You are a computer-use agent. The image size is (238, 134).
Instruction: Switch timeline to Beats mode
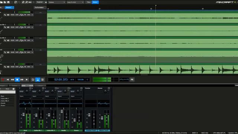click(x=95, y=2)
